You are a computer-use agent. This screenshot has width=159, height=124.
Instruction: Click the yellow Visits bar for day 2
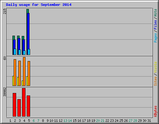13,81
